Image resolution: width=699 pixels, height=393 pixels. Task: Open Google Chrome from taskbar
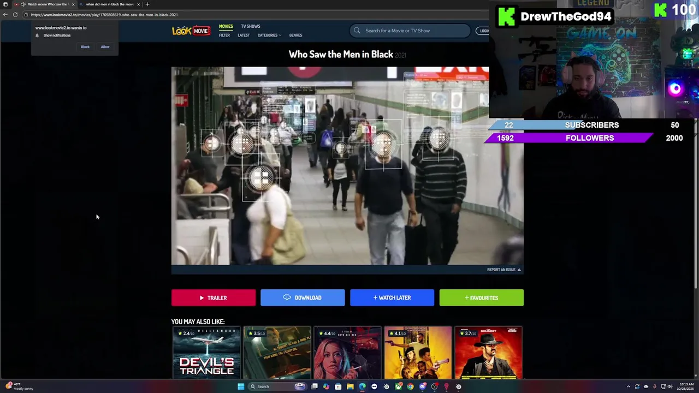point(410,386)
